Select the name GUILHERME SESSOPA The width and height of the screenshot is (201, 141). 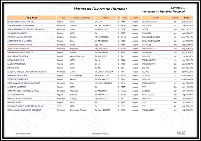tap(18, 56)
